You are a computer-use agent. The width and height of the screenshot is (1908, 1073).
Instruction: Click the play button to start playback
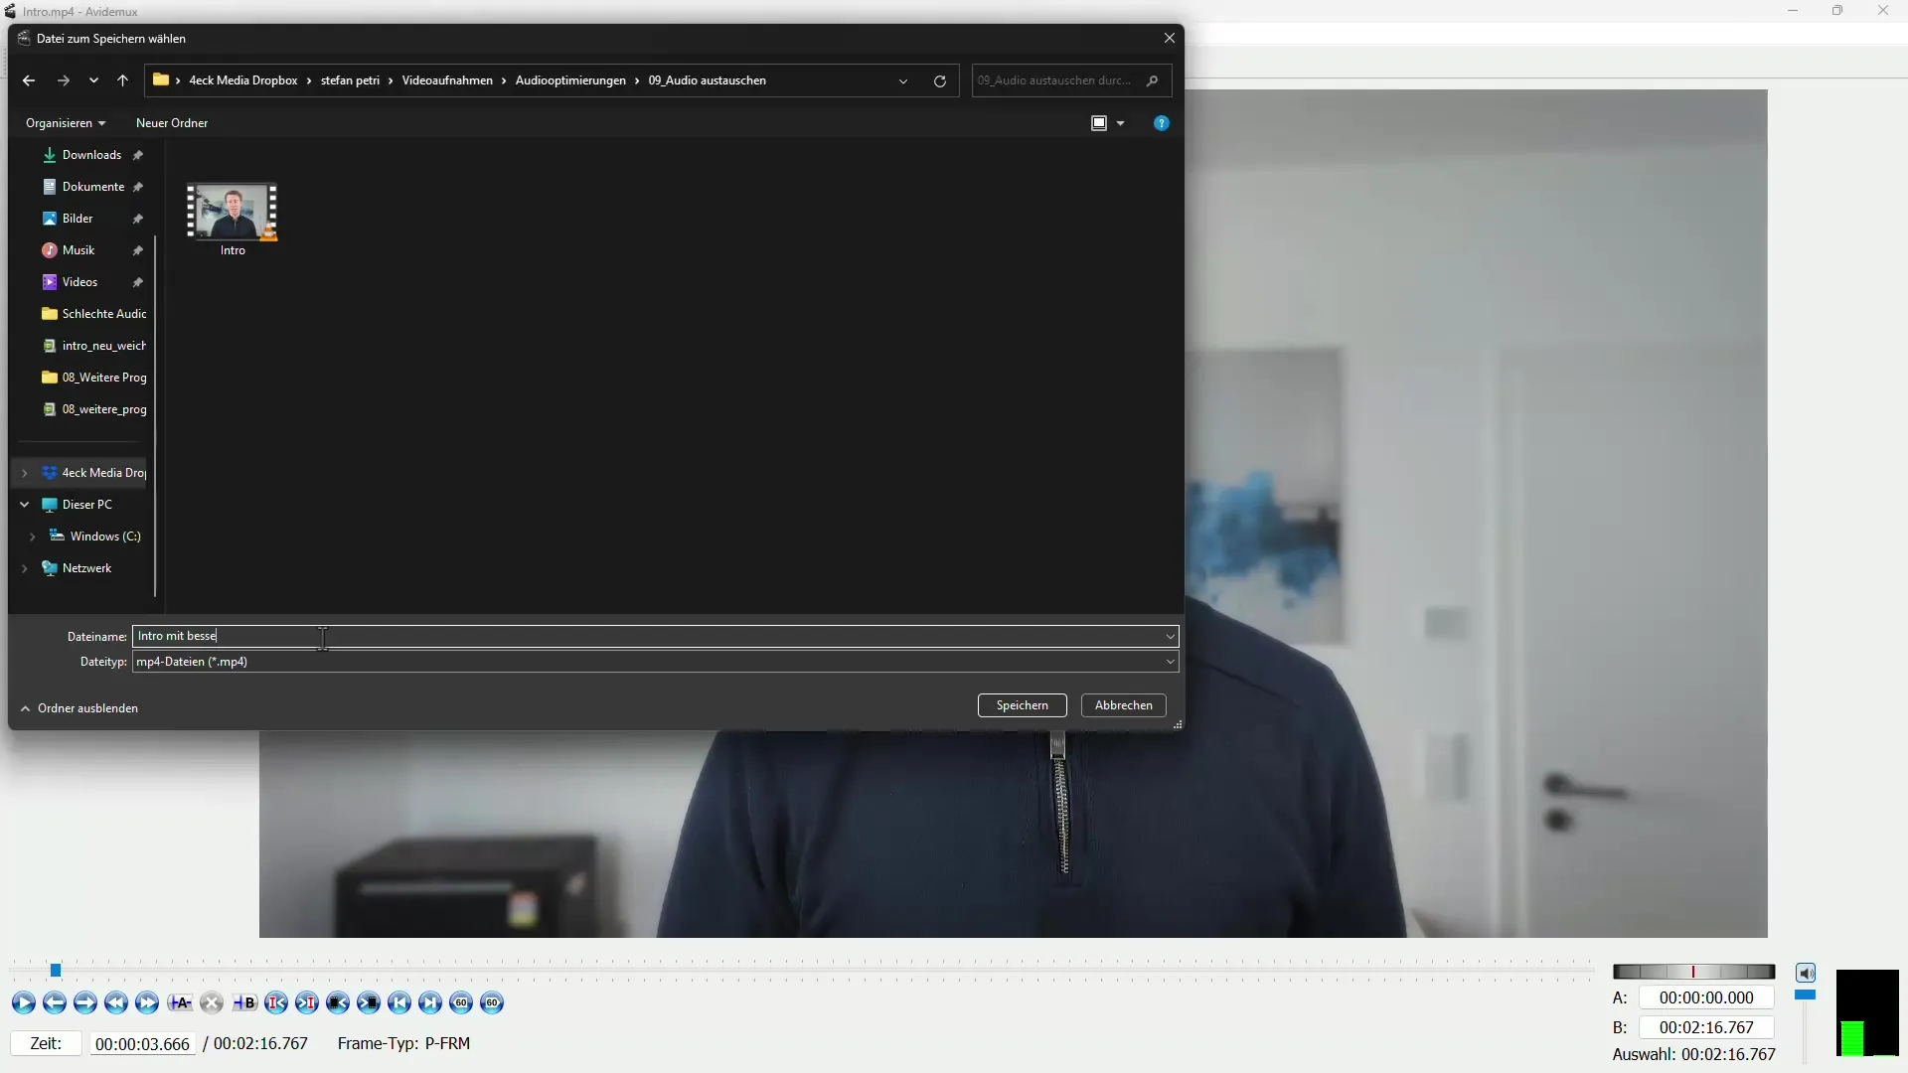click(x=22, y=1003)
